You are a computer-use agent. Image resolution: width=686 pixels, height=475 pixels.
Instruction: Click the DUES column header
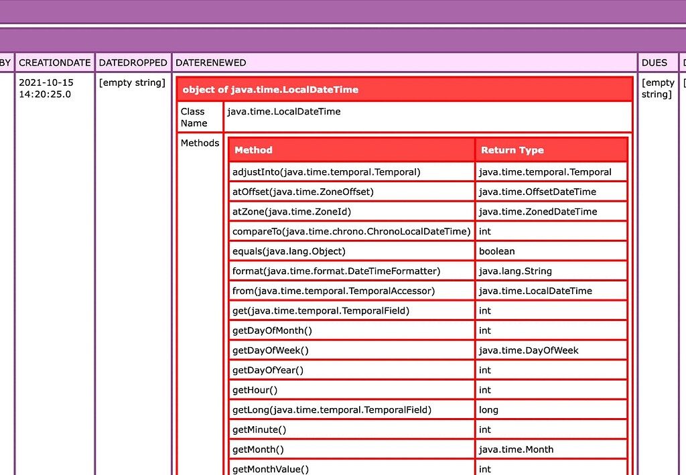pyautogui.click(x=655, y=62)
